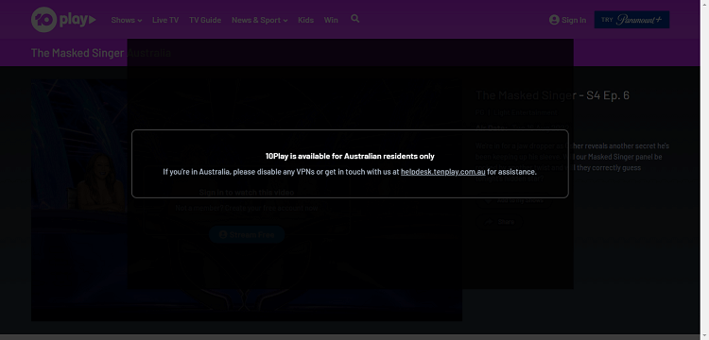Click the 'PG | Light Entertainment' text
Viewport: 709px width, 340px height.
pos(516,112)
